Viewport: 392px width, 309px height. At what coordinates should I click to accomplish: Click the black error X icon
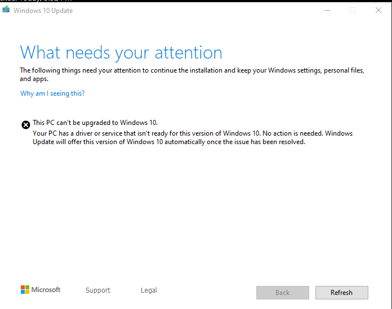pos(25,124)
